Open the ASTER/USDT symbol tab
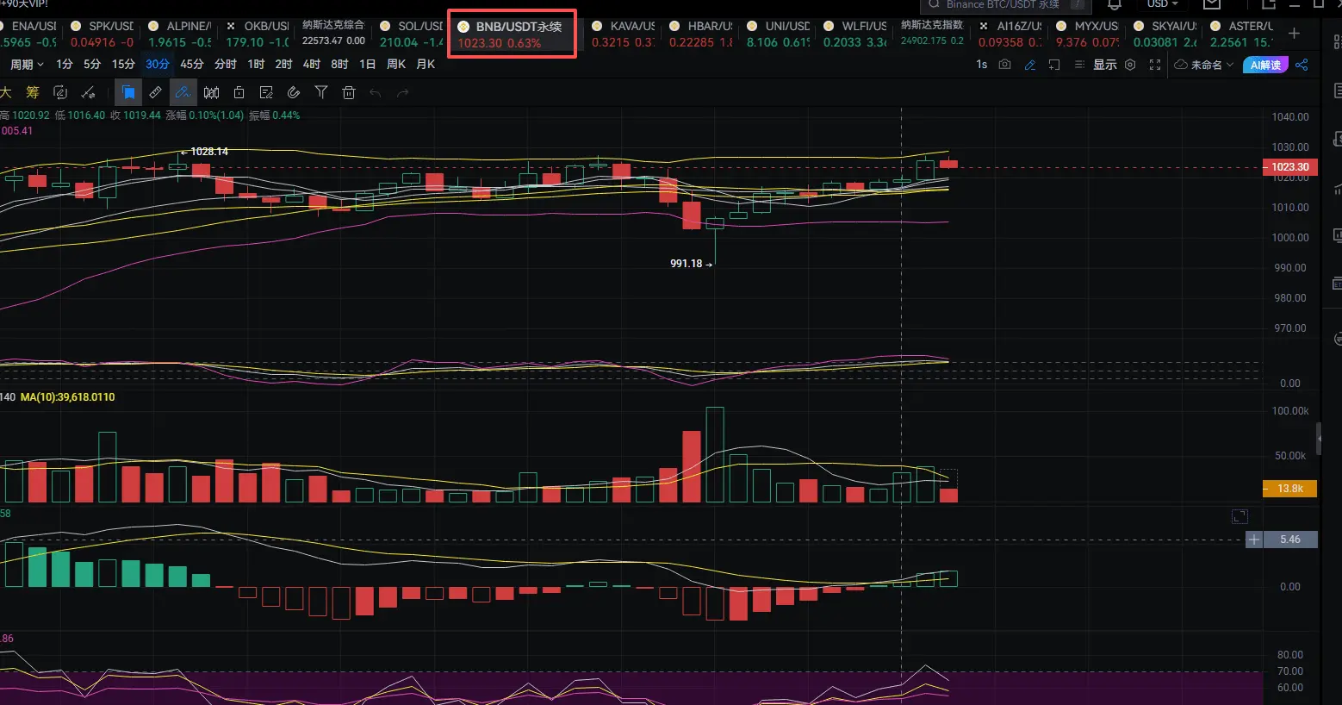The image size is (1342, 705). pos(1241,34)
